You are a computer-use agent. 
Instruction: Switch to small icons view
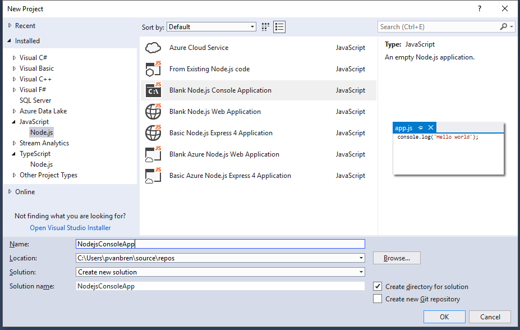point(265,27)
